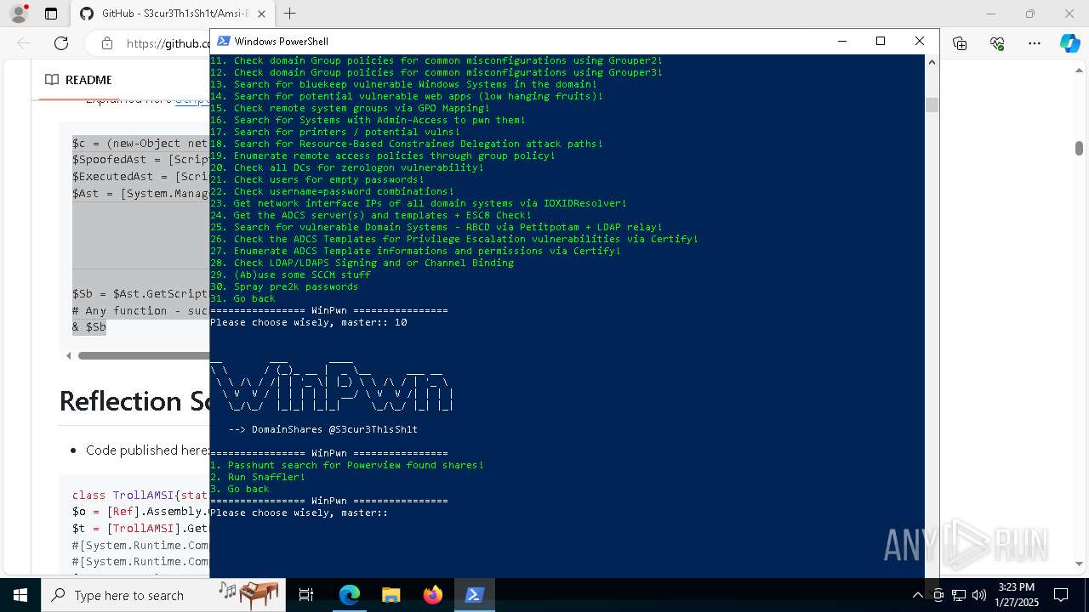The width and height of the screenshot is (1089, 612).
Task: Click the README book icon
Action: point(52,80)
